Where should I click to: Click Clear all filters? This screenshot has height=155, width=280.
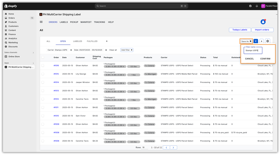pos(113,50)
